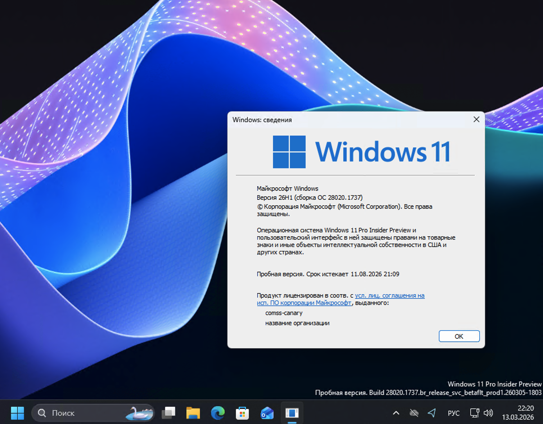Switch input language via РУС indicator
The image size is (543, 424).
[x=453, y=413]
